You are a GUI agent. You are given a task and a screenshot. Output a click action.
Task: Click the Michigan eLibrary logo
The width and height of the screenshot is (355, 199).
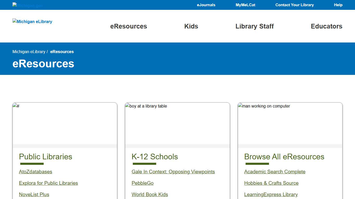tap(32, 22)
